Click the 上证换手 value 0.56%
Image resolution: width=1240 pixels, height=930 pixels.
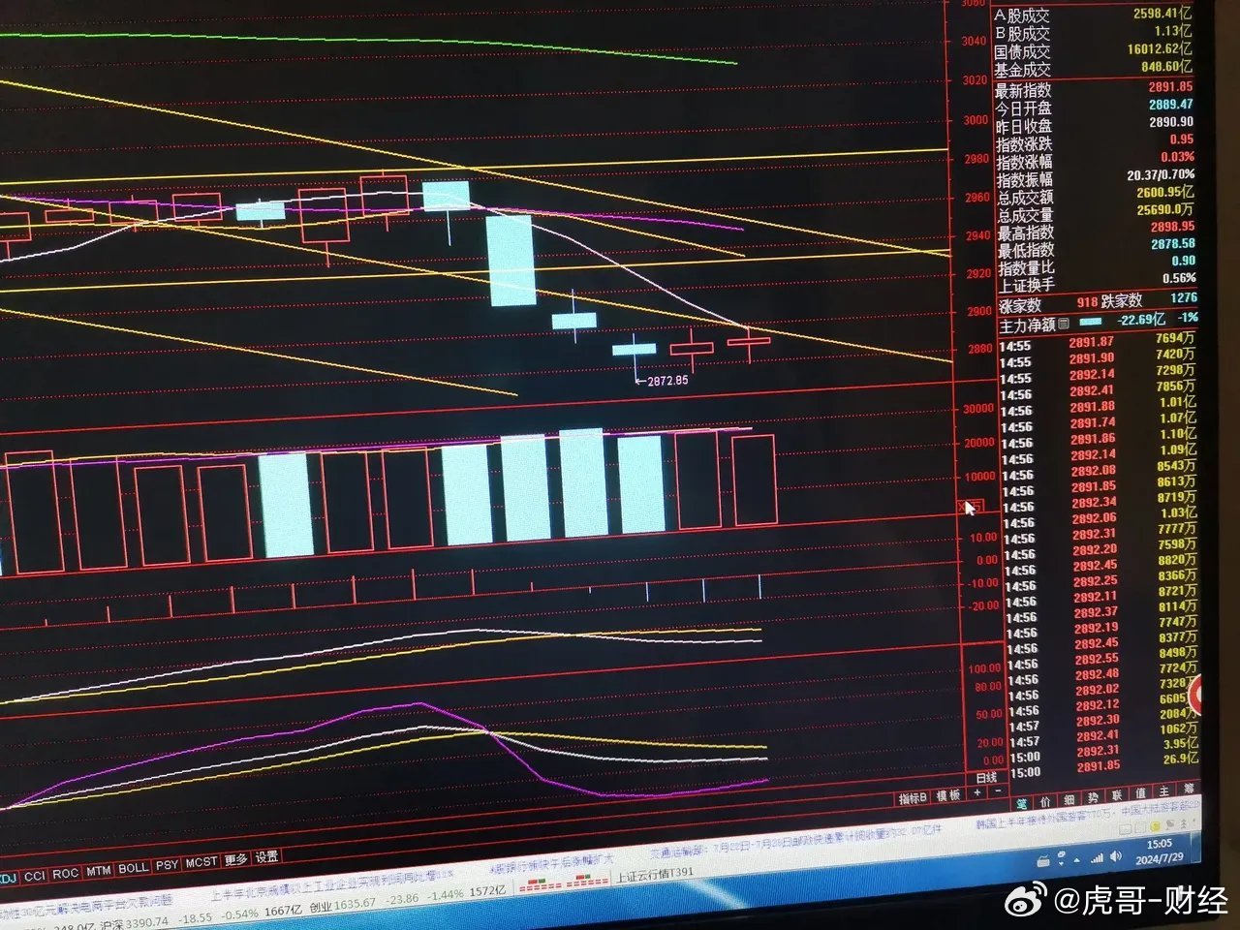click(1179, 278)
